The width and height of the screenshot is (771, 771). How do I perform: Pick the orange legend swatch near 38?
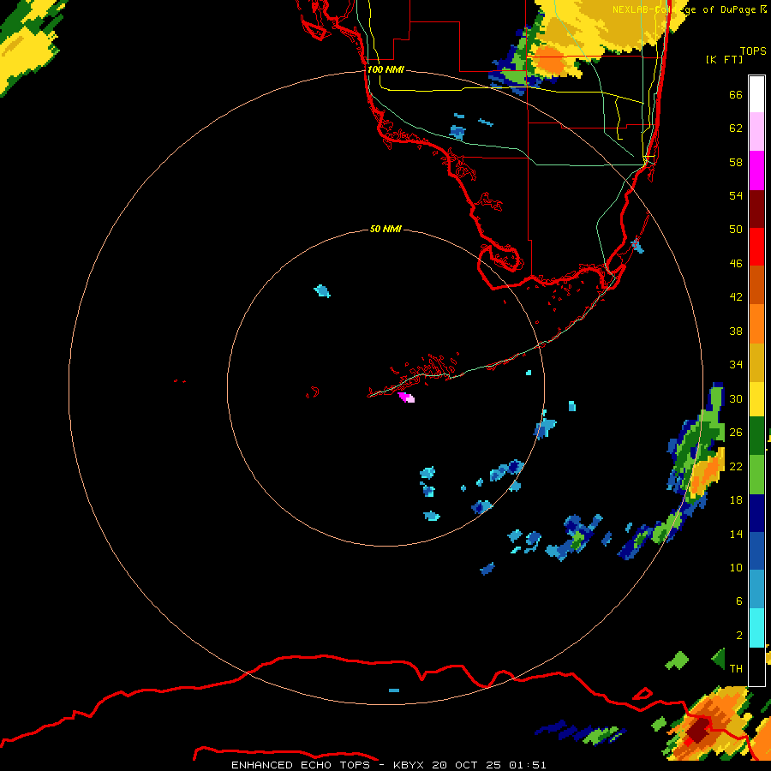coord(756,324)
